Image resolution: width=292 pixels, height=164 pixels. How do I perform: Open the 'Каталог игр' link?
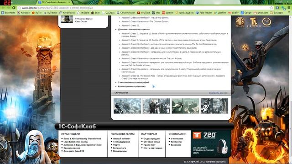120,148
